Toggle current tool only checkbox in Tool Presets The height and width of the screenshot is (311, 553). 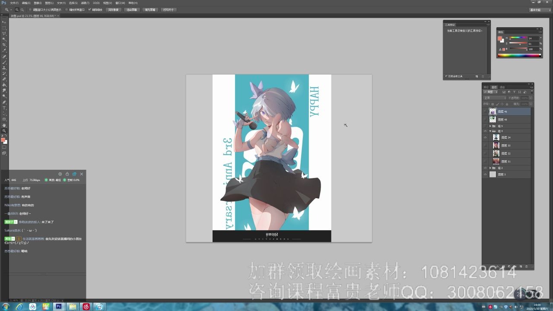pyautogui.click(x=446, y=76)
